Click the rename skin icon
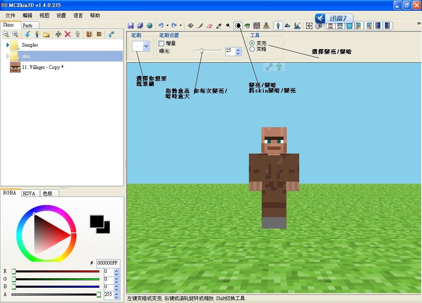This screenshot has width=422, height=303. coord(59,34)
